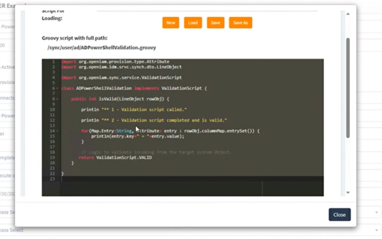Click the dialog scrollbar up arrow
This screenshot has width=382, height=239.
[348, 14]
